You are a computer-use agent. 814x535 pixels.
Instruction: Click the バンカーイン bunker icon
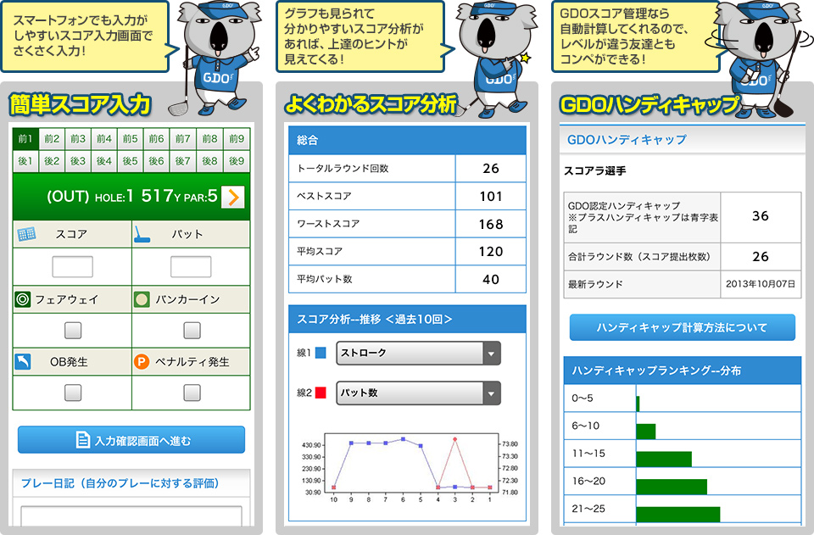pyautogui.click(x=143, y=297)
